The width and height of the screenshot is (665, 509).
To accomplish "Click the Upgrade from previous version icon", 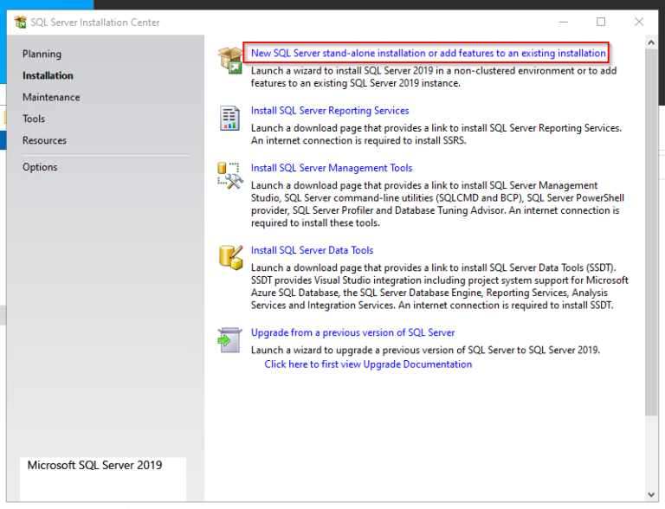I will pos(229,339).
